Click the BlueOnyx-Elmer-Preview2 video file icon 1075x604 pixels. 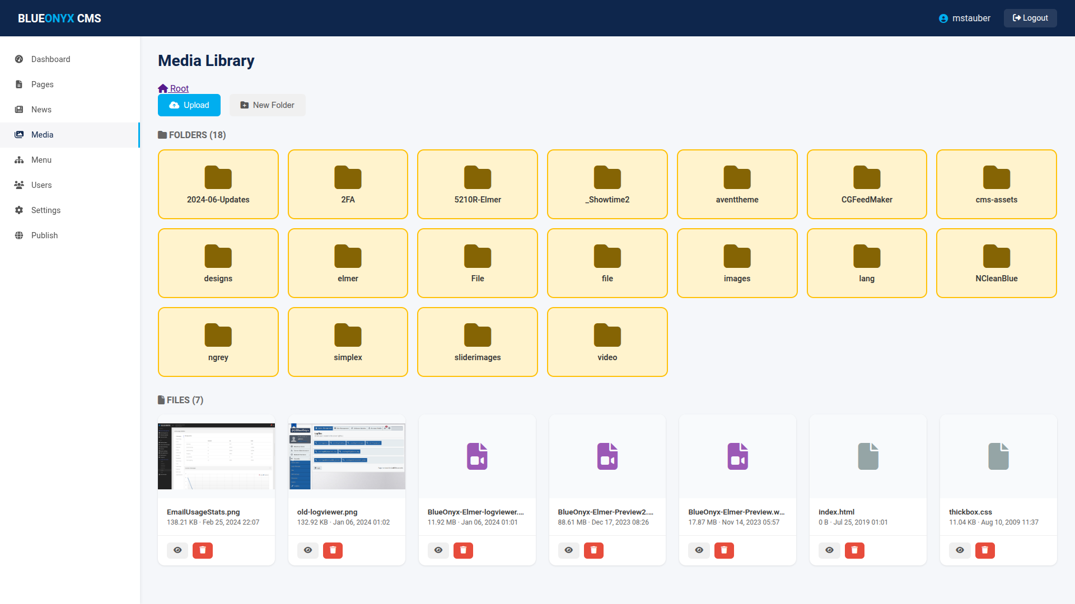[607, 456]
